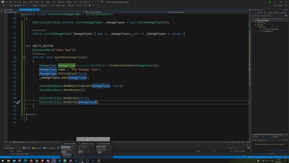The width and height of the screenshot is (289, 163).
Task: Open the File menu
Action: 6,2
